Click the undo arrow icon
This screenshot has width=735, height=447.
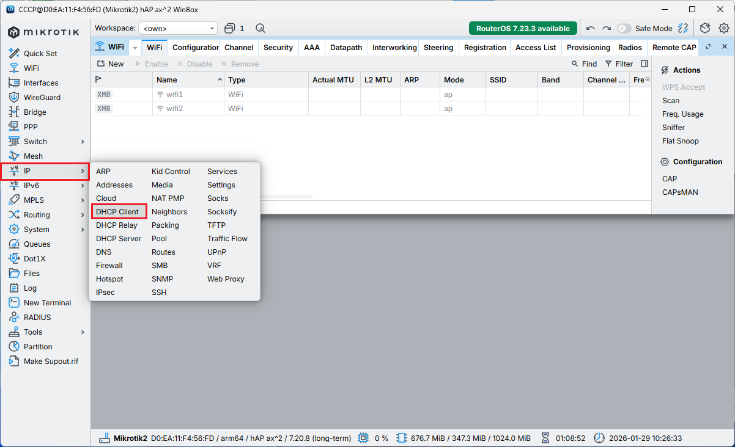click(590, 28)
